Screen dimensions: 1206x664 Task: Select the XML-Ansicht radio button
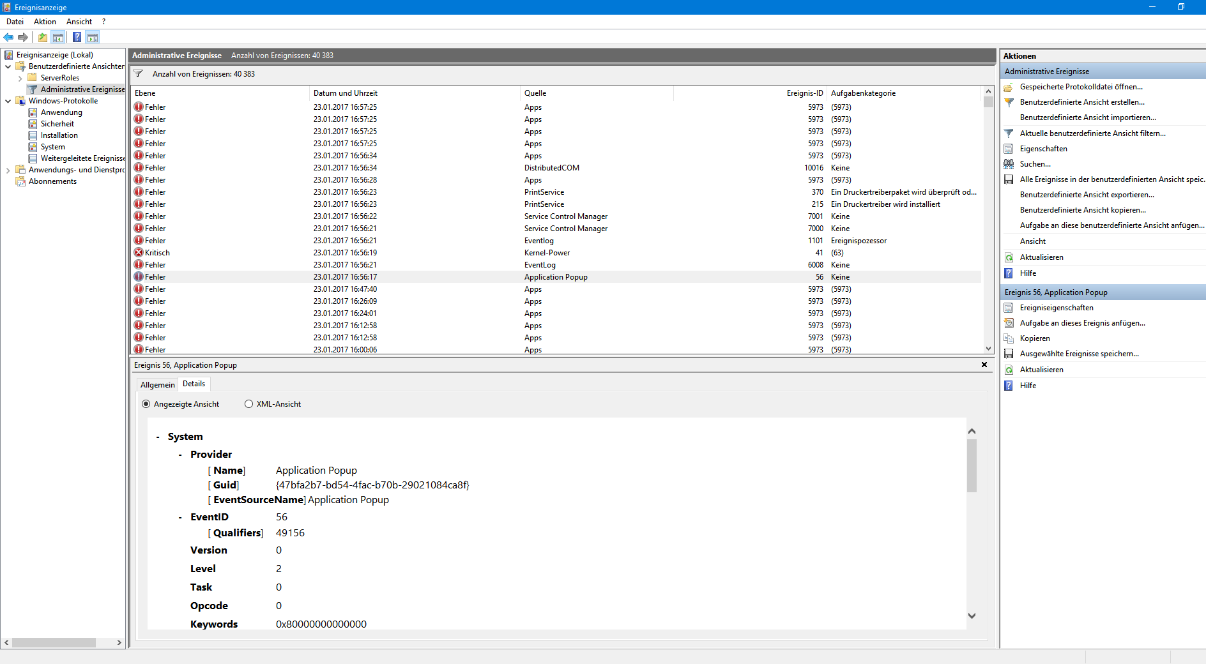[x=248, y=404]
